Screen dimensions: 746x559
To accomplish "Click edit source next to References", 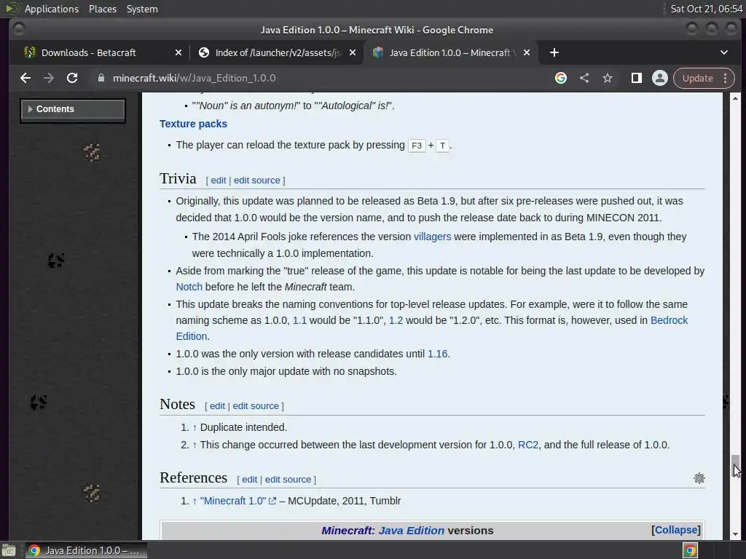I will pyautogui.click(x=288, y=480).
